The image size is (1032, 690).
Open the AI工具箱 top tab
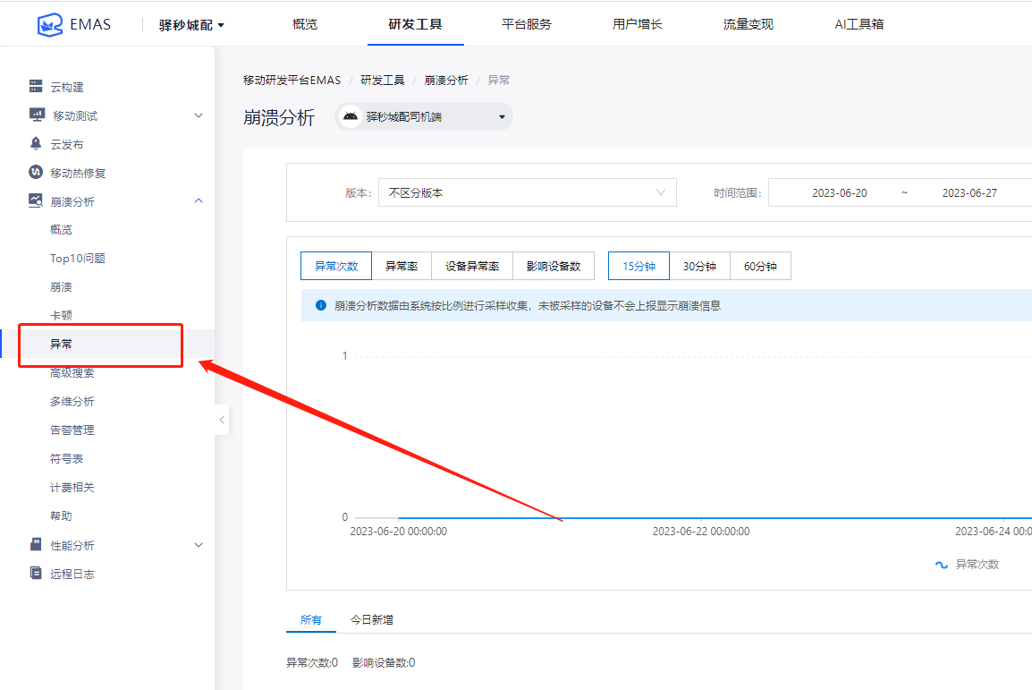[x=859, y=24]
